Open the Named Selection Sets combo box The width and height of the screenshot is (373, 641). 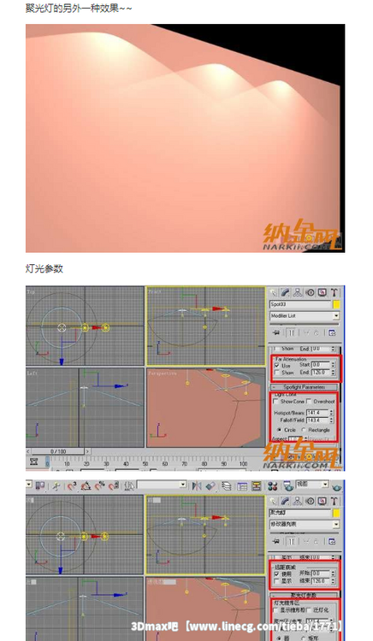pyautogui.click(x=162, y=485)
